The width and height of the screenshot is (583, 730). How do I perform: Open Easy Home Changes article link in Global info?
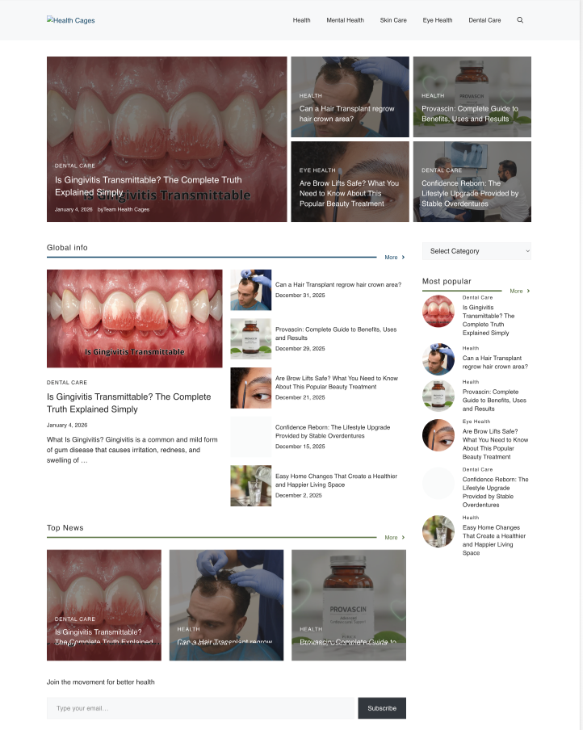(336, 480)
